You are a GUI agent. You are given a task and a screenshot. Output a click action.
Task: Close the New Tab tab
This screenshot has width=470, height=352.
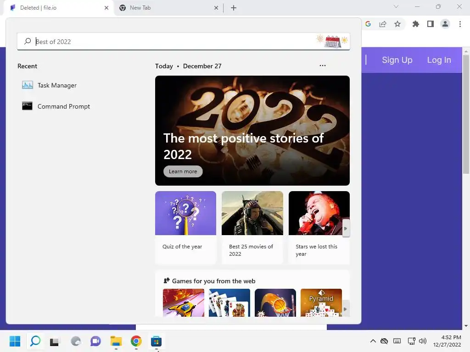(x=216, y=8)
